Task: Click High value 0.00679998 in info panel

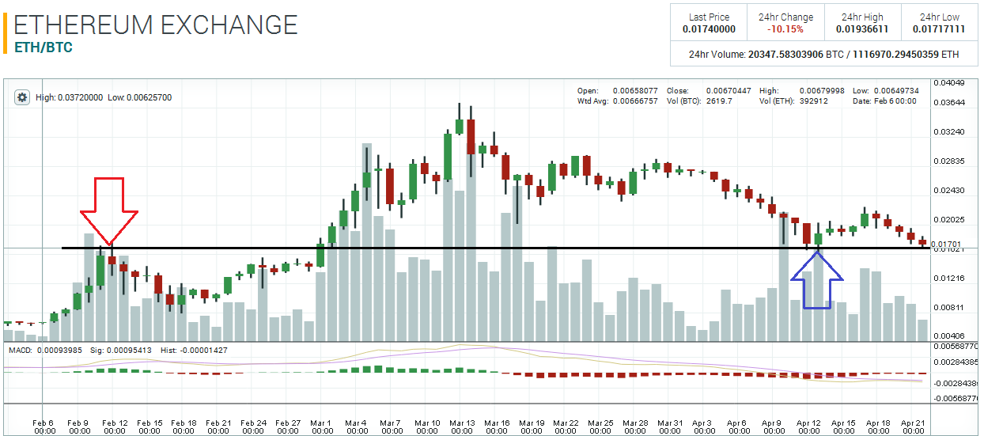Action: pos(822,91)
